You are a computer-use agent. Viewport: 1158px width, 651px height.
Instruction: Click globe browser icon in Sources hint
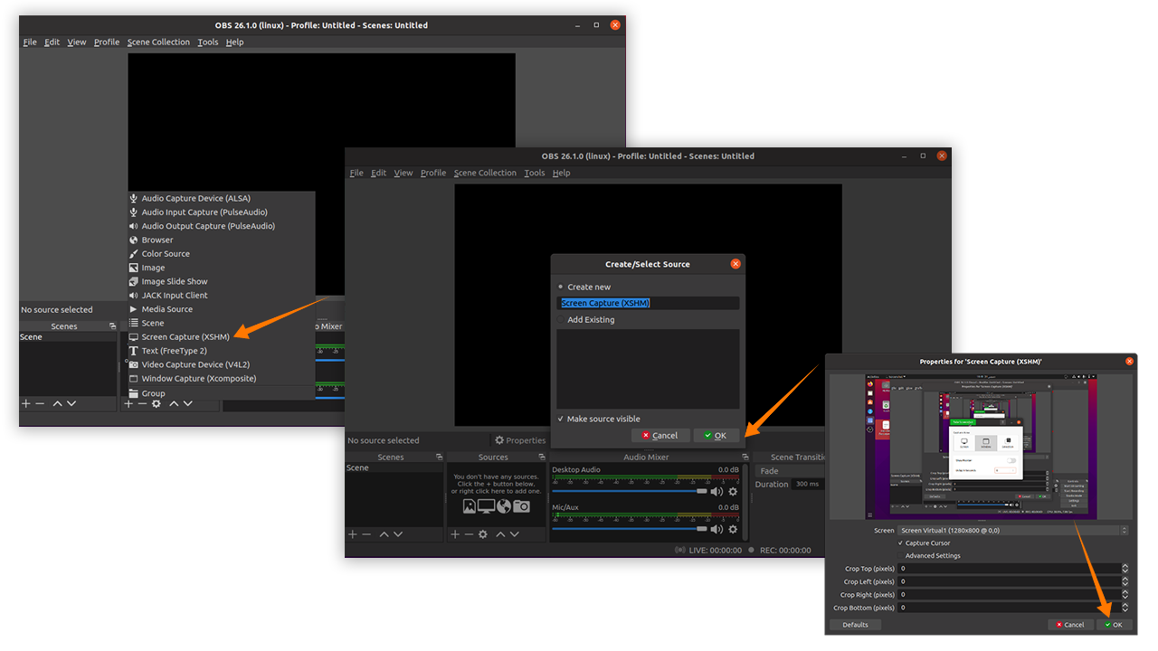(504, 506)
